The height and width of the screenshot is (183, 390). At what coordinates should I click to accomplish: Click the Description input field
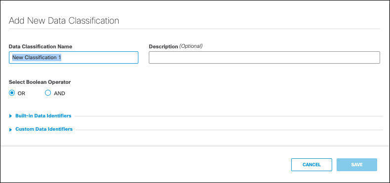click(264, 58)
